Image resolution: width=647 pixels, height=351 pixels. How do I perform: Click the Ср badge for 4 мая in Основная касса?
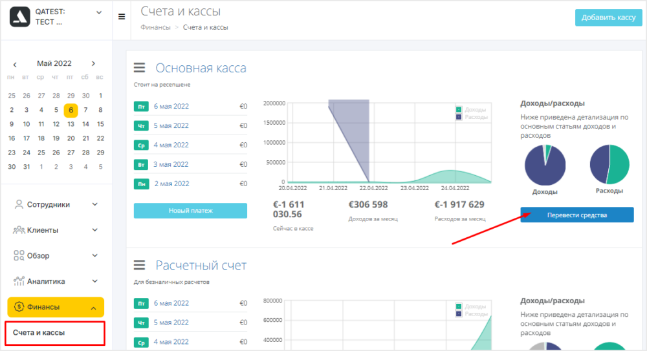coord(141,145)
